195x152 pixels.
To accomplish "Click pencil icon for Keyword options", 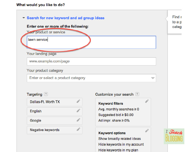I will click(147, 131).
